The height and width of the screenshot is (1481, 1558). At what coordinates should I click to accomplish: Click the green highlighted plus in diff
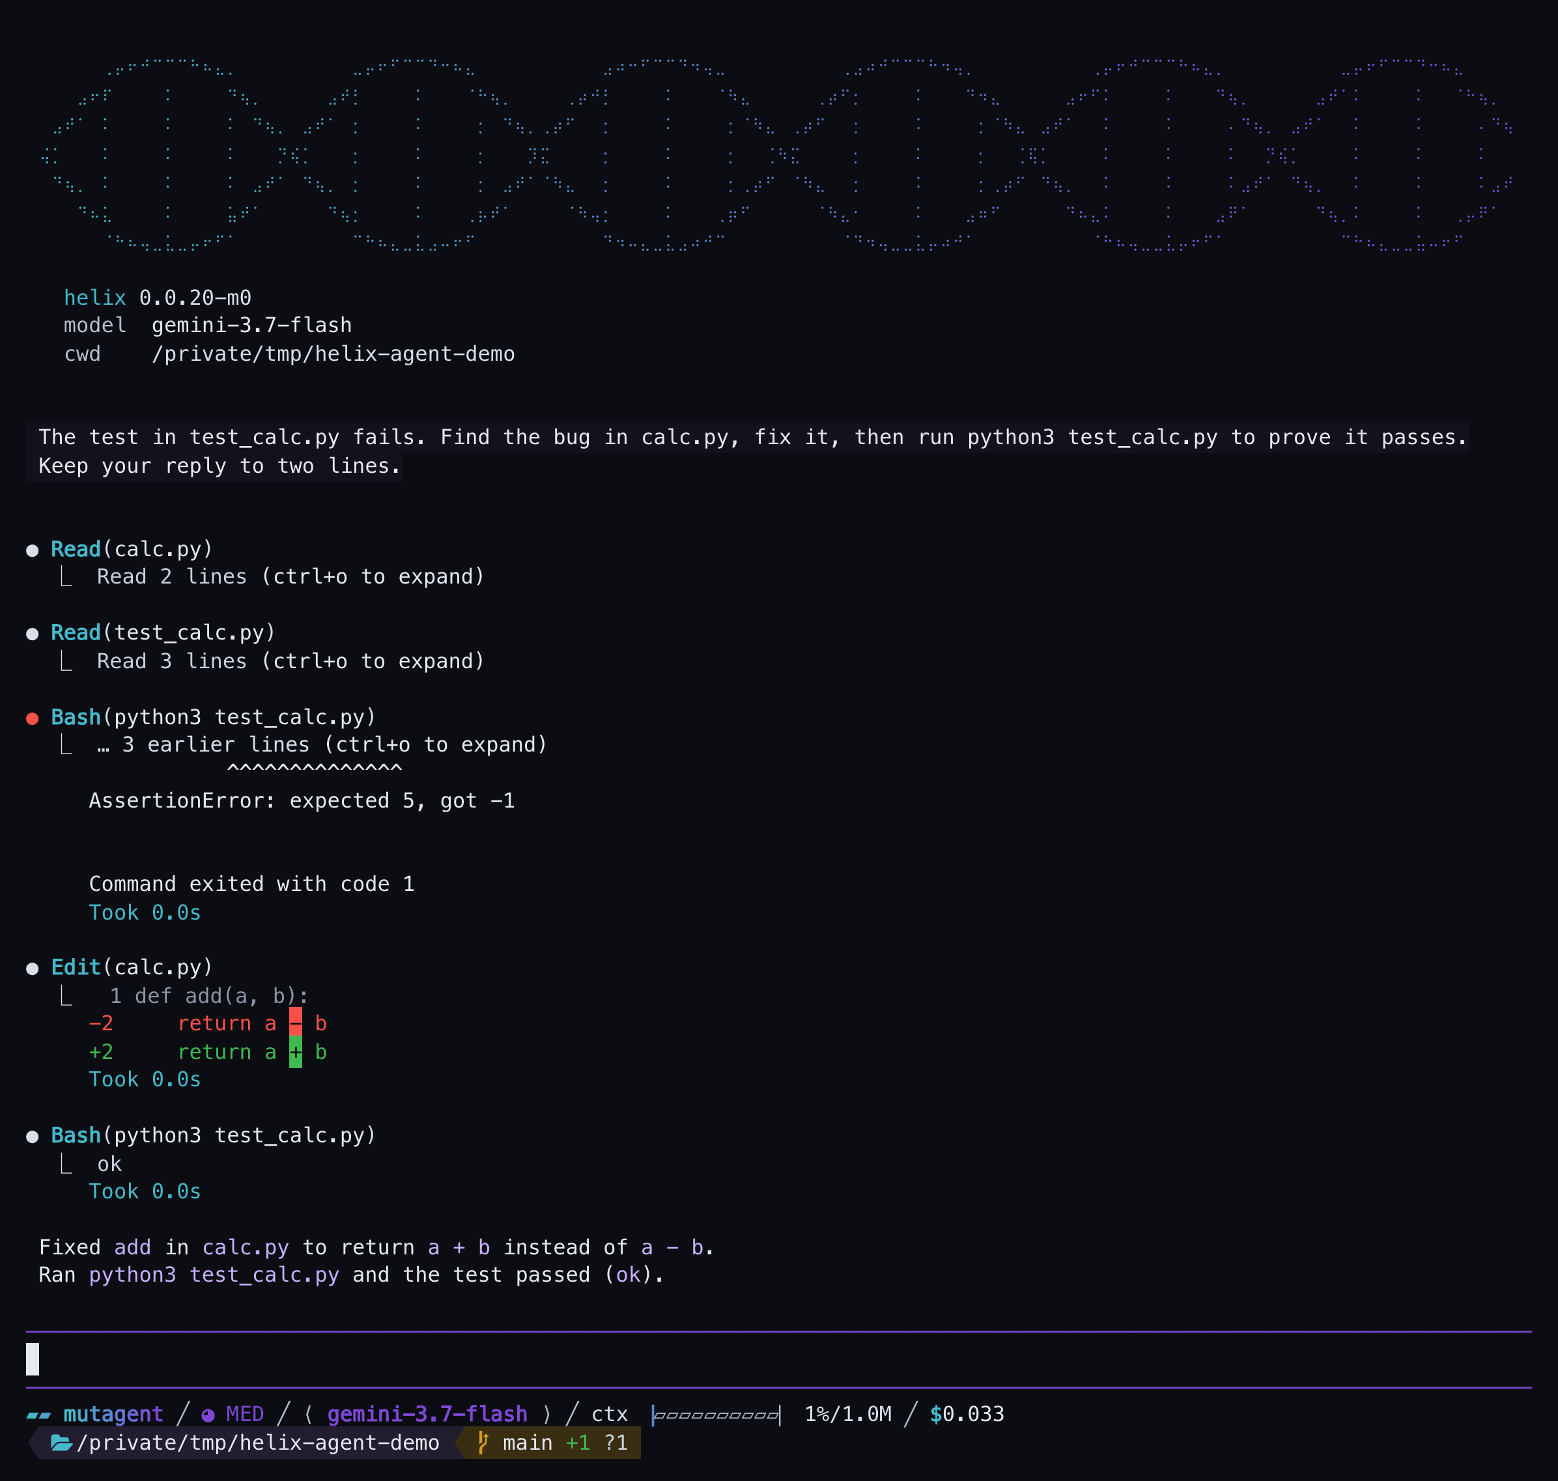point(295,1052)
